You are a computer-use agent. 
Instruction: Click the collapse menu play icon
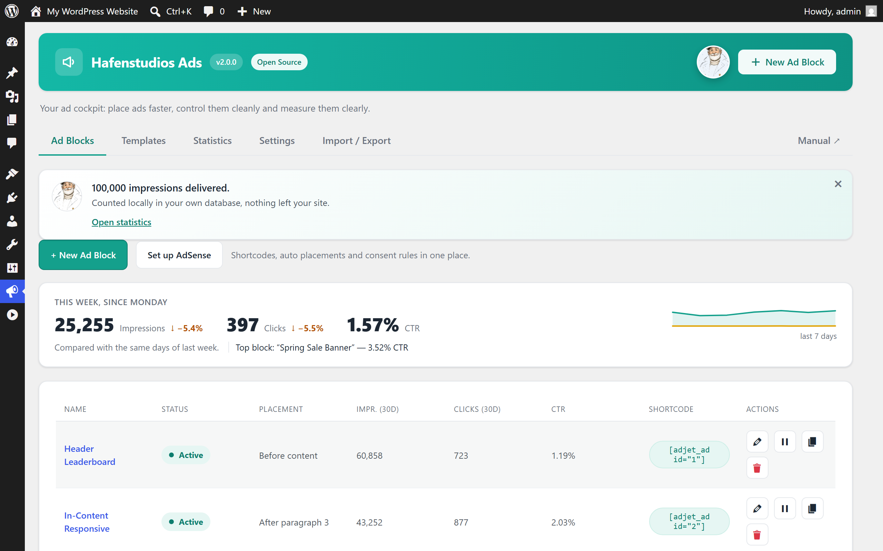click(x=12, y=315)
